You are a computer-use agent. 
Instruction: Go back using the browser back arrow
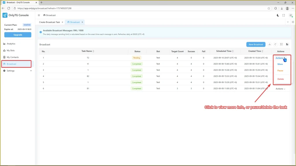(x=3, y=8)
